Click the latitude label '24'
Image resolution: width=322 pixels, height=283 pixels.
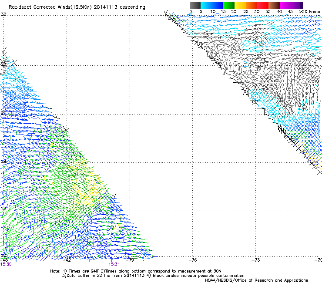coord(3,162)
